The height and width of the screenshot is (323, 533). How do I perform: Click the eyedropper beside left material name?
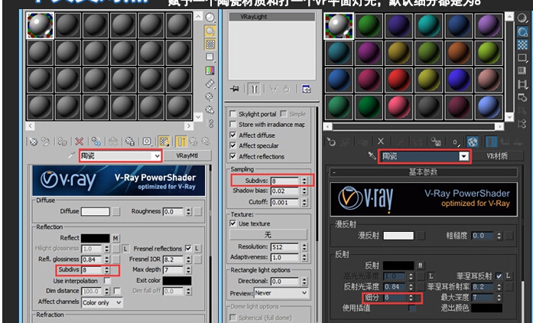[x=71, y=155]
